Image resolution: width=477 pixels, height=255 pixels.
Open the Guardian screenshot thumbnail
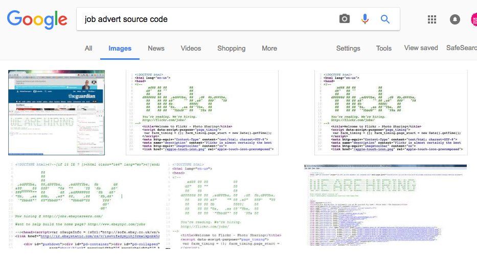[x=56, y=112]
